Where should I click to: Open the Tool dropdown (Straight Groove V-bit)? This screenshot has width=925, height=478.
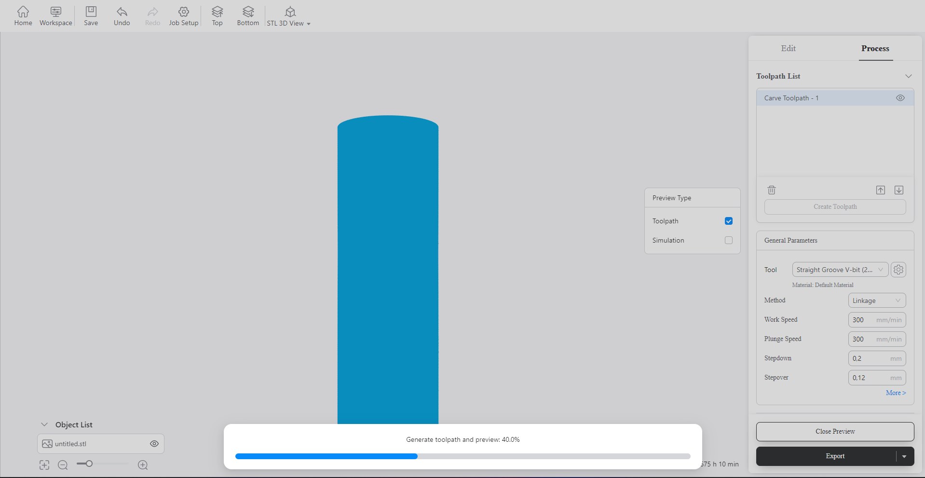pyautogui.click(x=840, y=270)
